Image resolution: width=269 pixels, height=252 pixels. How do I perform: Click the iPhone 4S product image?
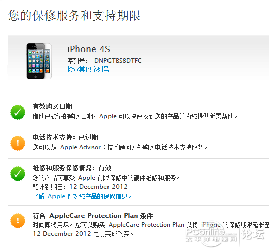coord(39,61)
